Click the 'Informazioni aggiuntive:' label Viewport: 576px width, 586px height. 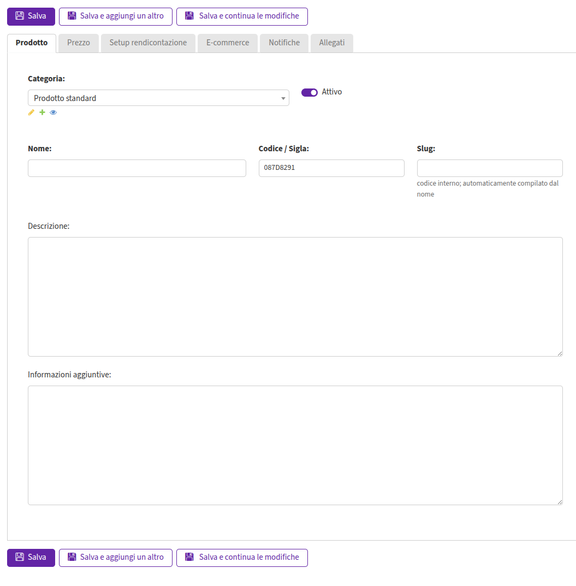[x=69, y=375]
